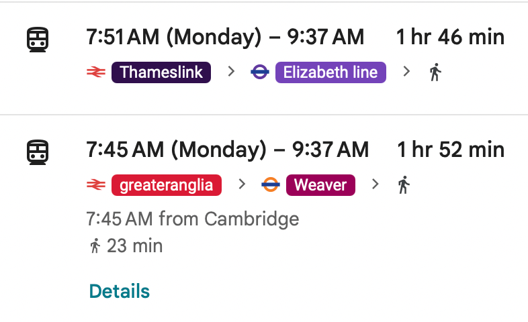Choose the 1 hr 52 min route option
This screenshot has height=322, width=528.
pyautogui.click(x=450, y=150)
